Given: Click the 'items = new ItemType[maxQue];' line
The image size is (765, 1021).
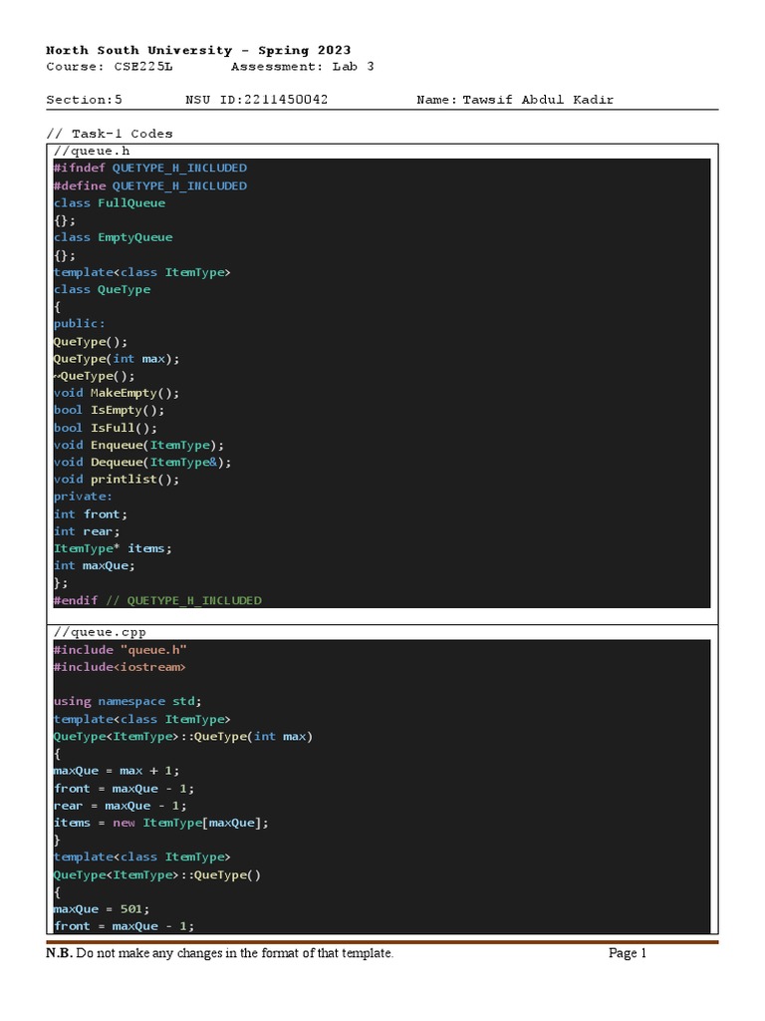Looking at the screenshot, I should click(160, 823).
